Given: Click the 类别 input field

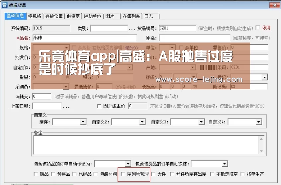Looking at the screenshot, I should 109,28.
